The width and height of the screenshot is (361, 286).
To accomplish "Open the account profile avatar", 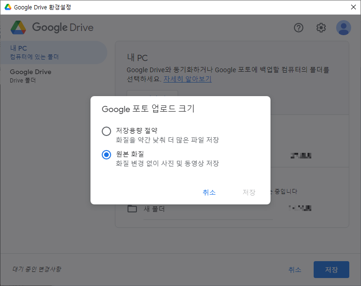I will point(344,28).
